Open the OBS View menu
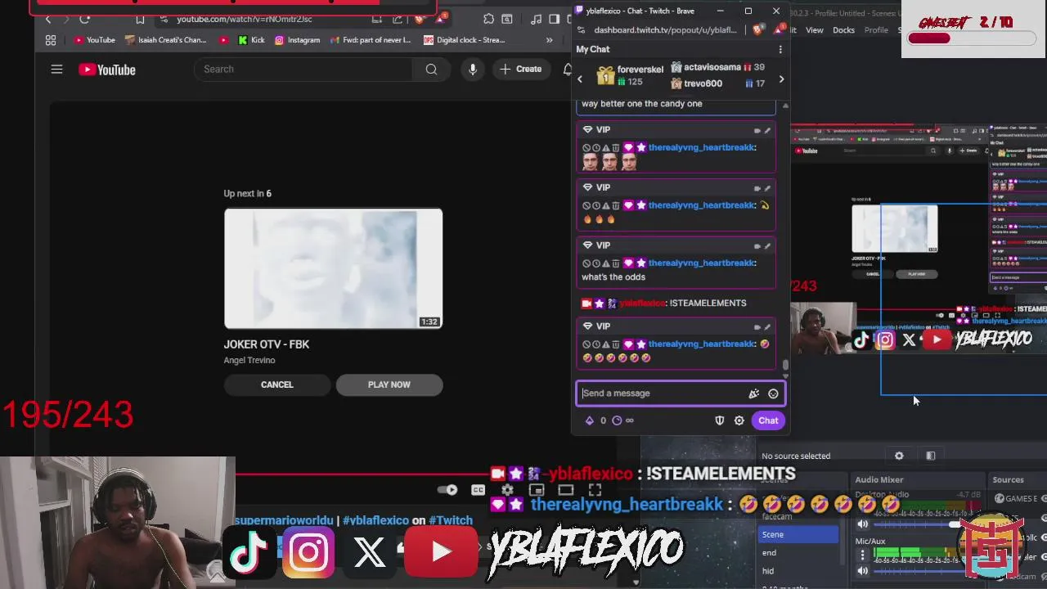Screen dimensions: 1047x589 pyautogui.click(x=815, y=30)
